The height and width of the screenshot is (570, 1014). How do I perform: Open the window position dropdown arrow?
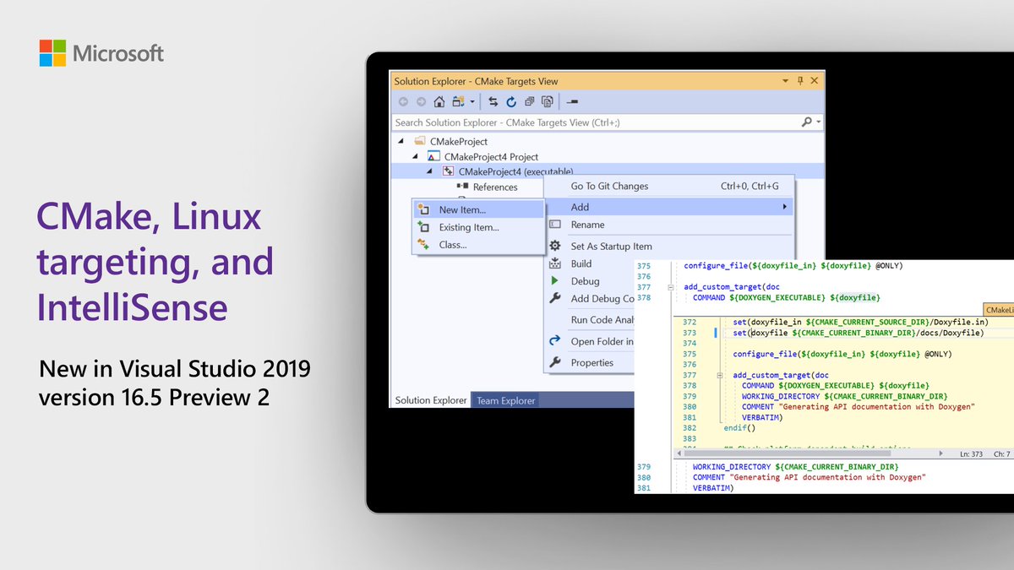pos(785,79)
